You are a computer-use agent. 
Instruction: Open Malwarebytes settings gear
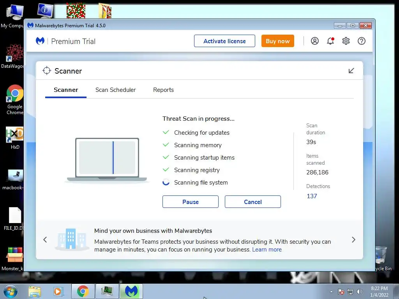[346, 41]
